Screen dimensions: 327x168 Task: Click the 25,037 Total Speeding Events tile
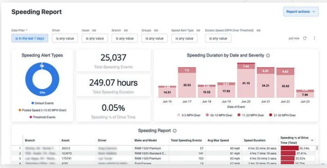[113, 60]
